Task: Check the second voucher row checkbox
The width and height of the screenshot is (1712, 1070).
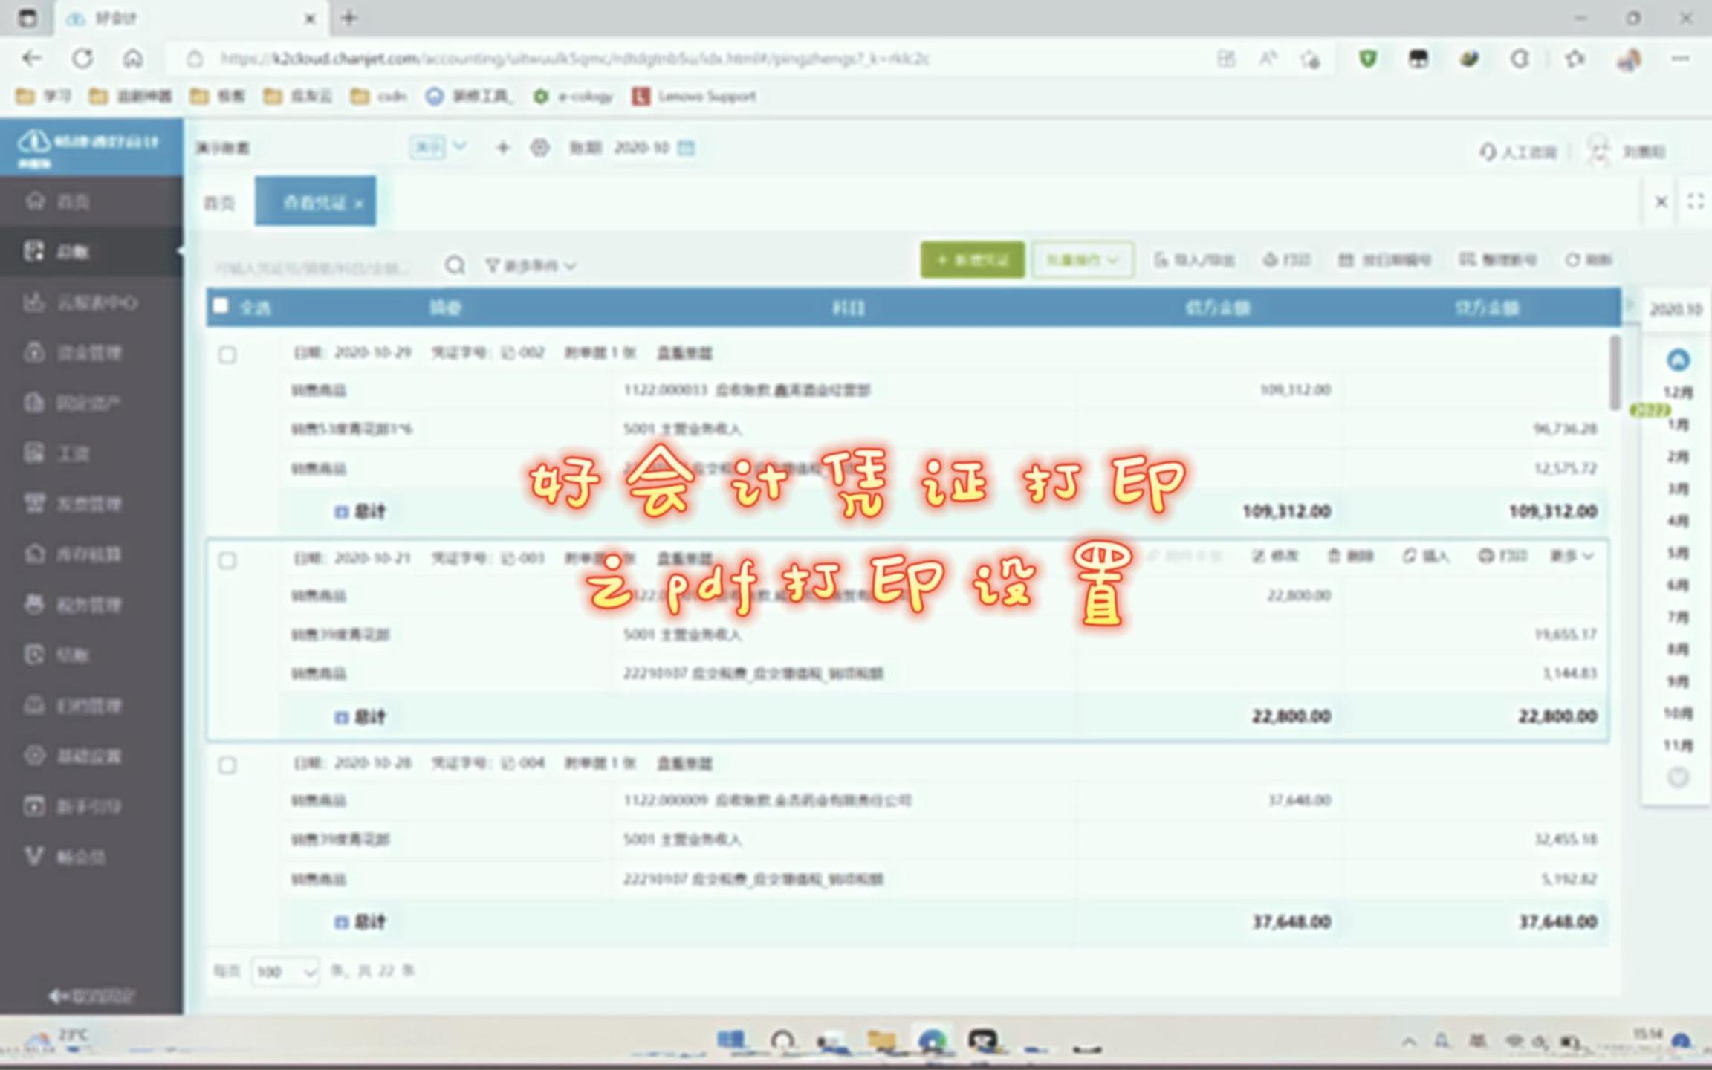Action: point(227,557)
